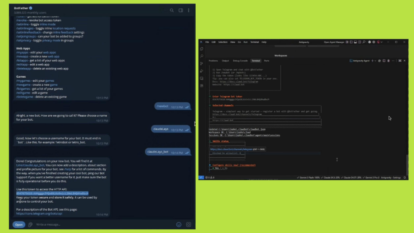Viewport: 414px width, 233px height.
Task: Open the Terminal menu in menu bar
Action: (254, 42)
